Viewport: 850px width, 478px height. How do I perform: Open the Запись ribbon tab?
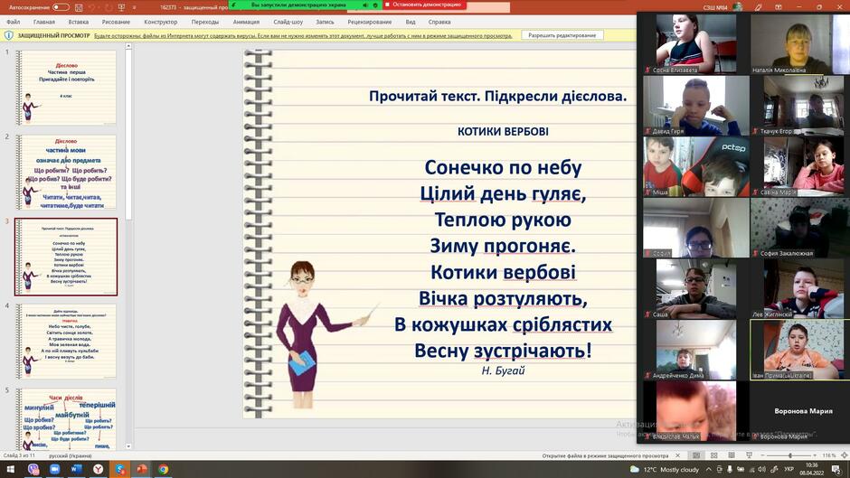tap(325, 23)
